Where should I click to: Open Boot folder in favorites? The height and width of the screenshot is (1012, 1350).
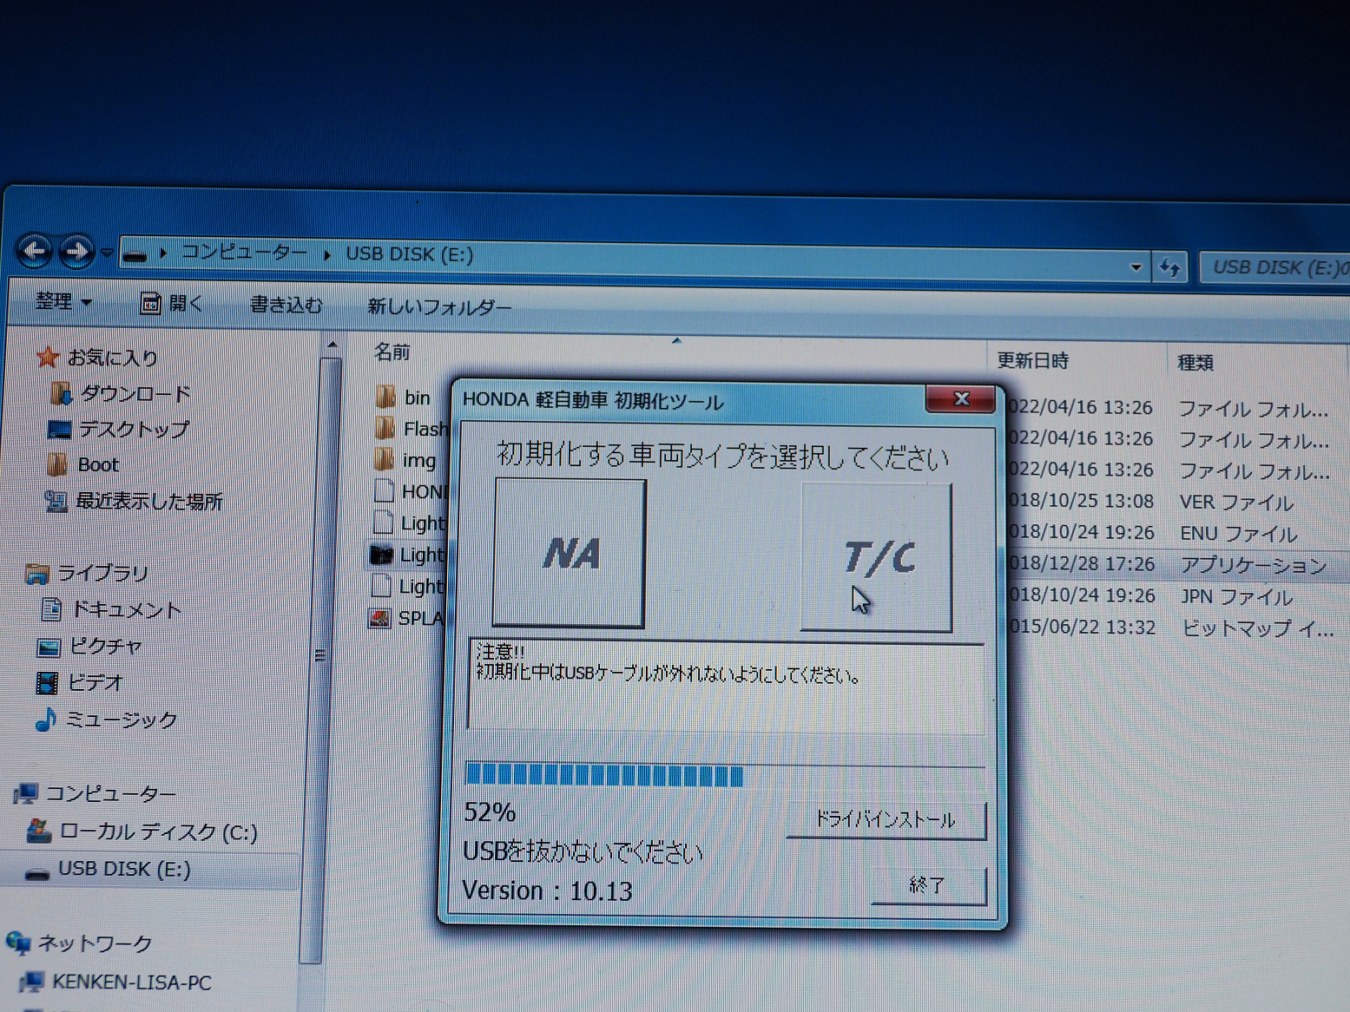click(83, 464)
